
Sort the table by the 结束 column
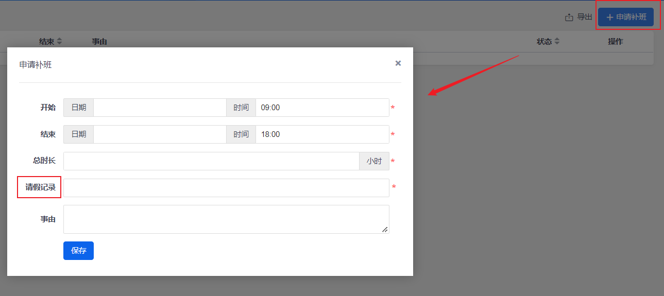59,41
